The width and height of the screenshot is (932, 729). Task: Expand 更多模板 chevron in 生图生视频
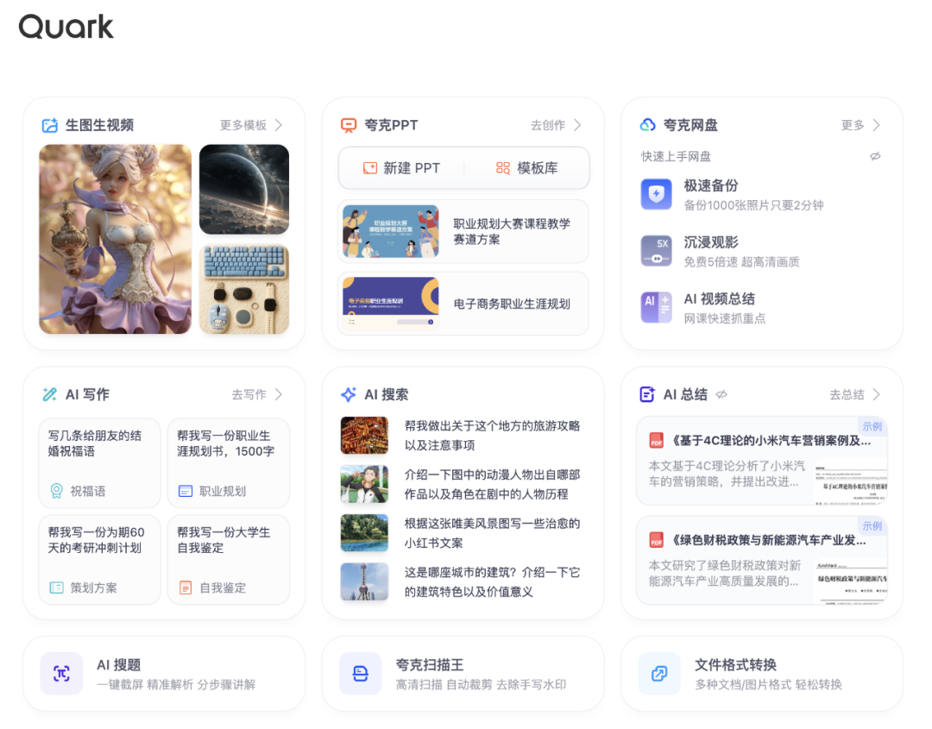(279, 125)
